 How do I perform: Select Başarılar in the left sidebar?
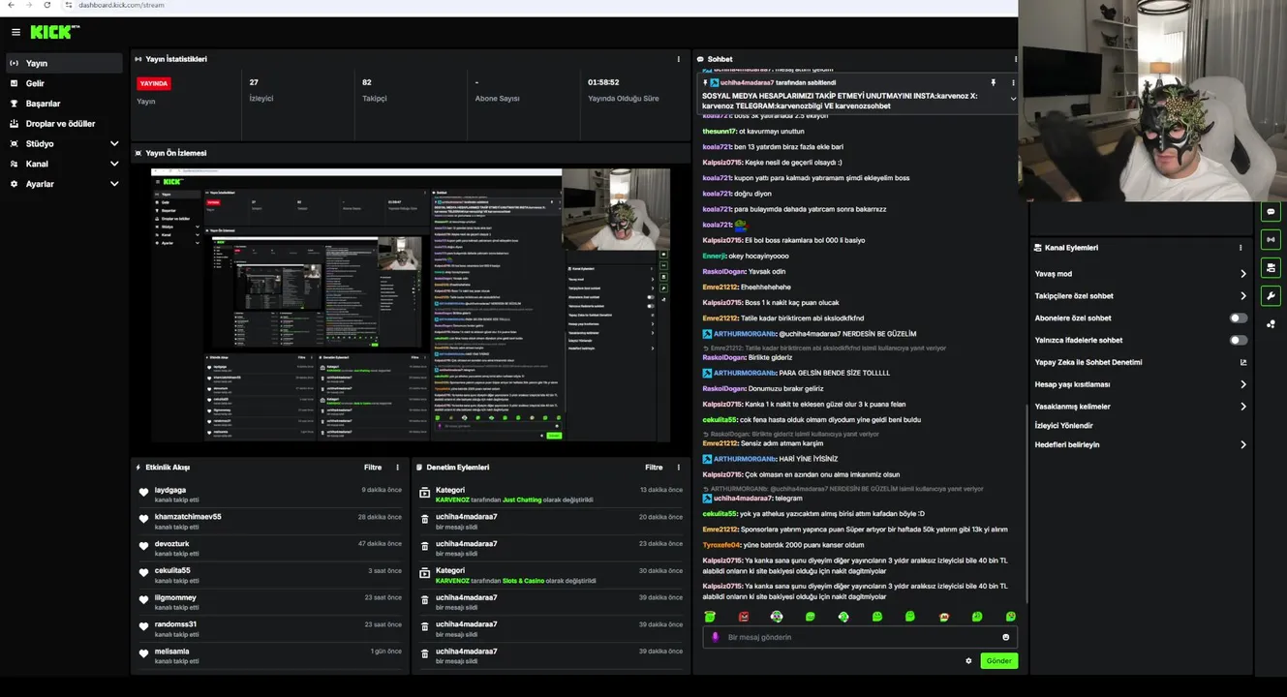pyautogui.click(x=64, y=104)
